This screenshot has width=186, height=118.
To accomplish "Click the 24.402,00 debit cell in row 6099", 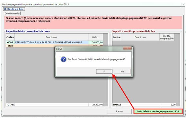I will click(x=96, y=42).
